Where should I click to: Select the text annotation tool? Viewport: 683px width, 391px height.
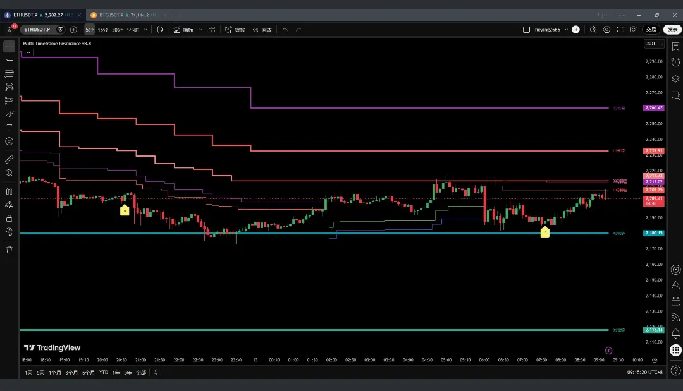tap(9, 128)
